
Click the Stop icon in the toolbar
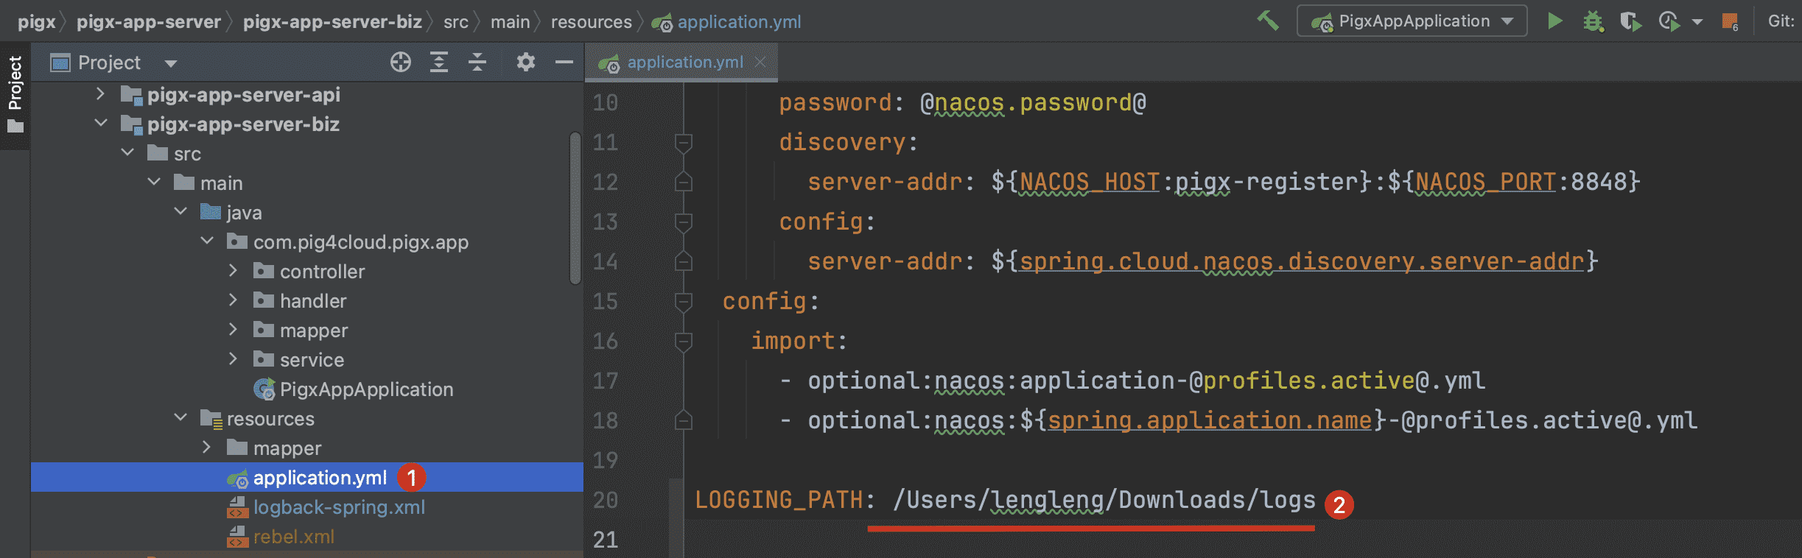[x=1730, y=21]
